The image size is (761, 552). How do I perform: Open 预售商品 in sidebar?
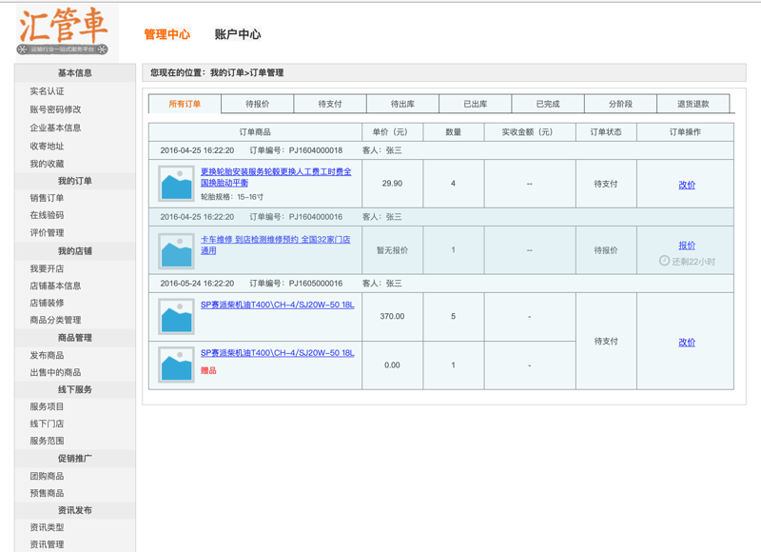pos(47,493)
